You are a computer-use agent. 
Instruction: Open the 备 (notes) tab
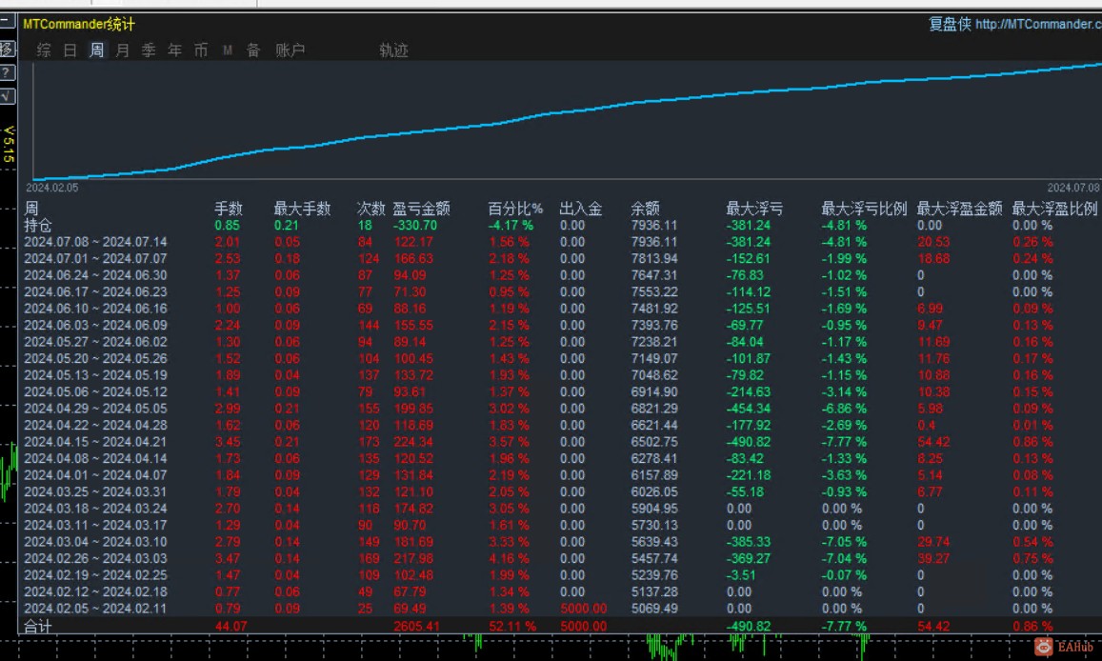point(253,50)
